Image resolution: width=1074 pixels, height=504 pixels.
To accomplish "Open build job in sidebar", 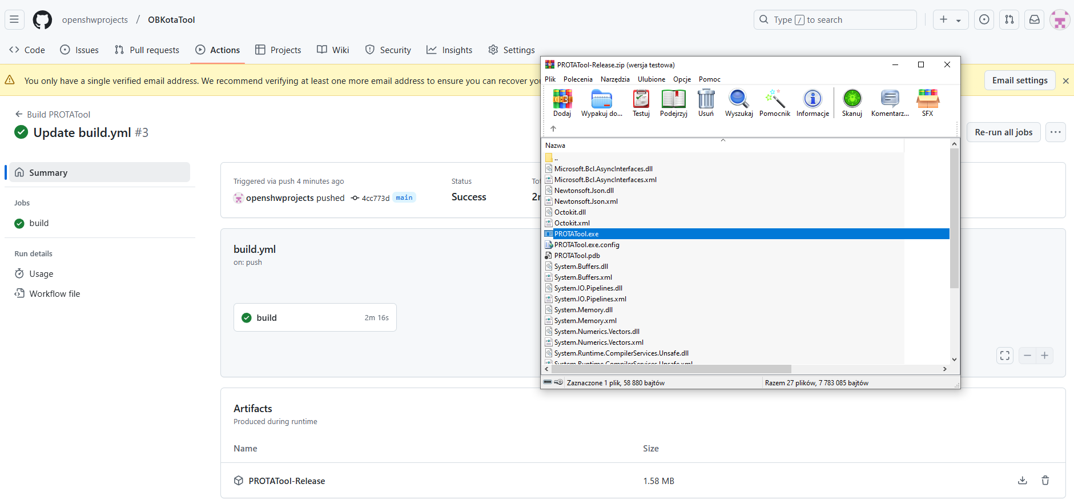I will 99,223.
